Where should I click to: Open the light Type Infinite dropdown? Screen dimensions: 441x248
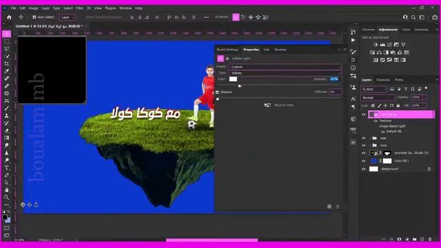click(x=285, y=73)
